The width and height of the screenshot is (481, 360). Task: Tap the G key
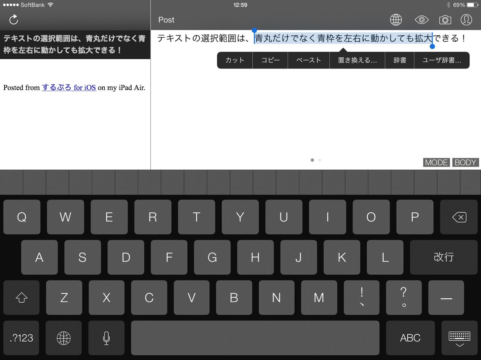[212, 257]
